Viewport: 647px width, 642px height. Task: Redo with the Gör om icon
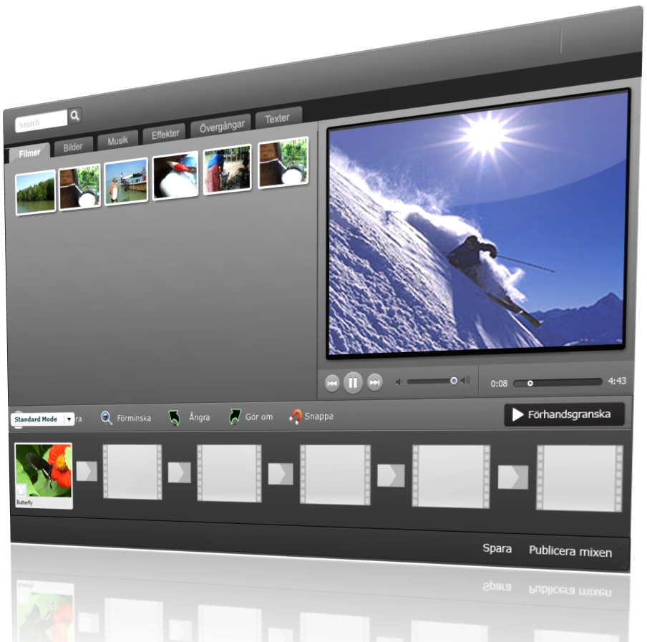[235, 417]
